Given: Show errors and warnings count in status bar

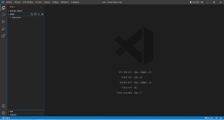Looking at the screenshot, I should [6, 118].
